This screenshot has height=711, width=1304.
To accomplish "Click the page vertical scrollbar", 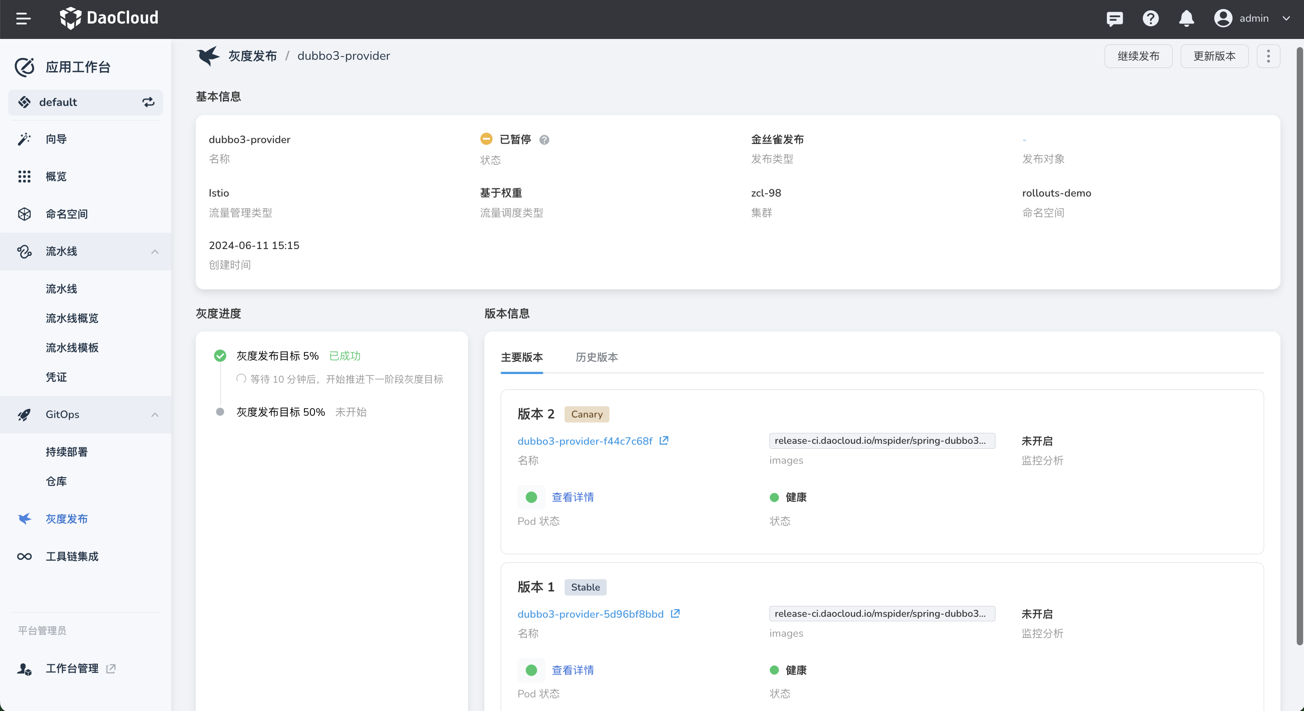I will pos(1299,344).
